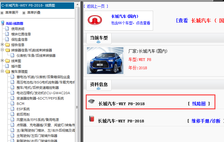The image size is (224, 142).
Task: Click the folder icon for 搭铁信息
Action: (7, 45)
